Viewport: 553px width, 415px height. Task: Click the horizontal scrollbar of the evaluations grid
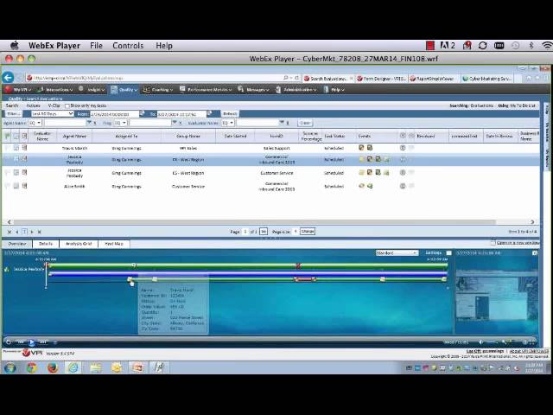click(x=254, y=222)
